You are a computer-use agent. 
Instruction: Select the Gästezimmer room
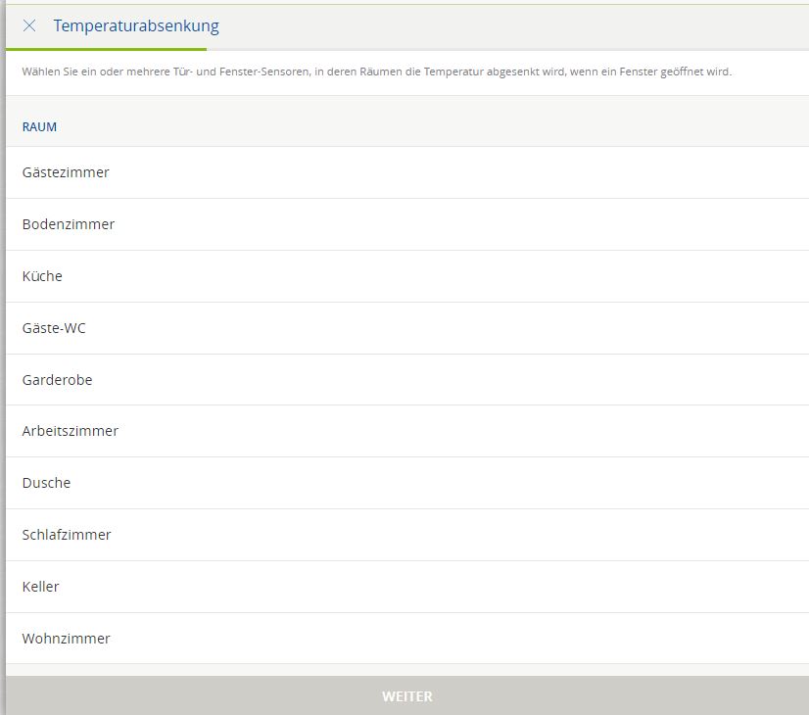(x=66, y=172)
